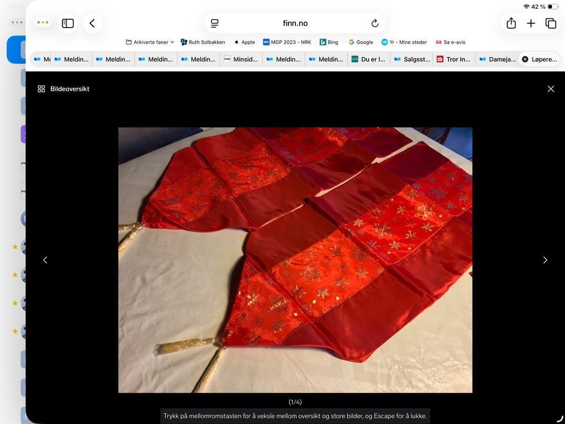Click the red table runner photo
Image resolution: width=565 pixels, height=424 pixels.
(x=295, y=260)
